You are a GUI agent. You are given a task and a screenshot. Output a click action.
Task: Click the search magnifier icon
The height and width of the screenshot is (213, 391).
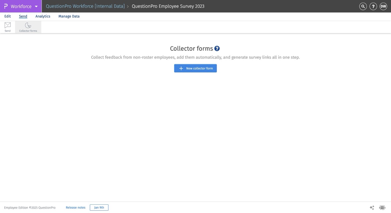(x=363, y=6)
